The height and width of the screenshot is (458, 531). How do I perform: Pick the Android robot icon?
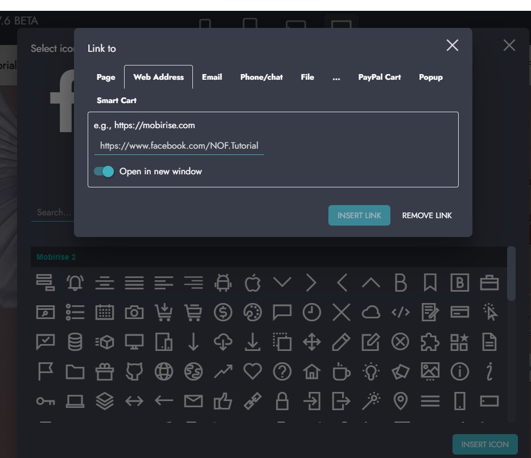pyautogui.click(x=223, y=283)
